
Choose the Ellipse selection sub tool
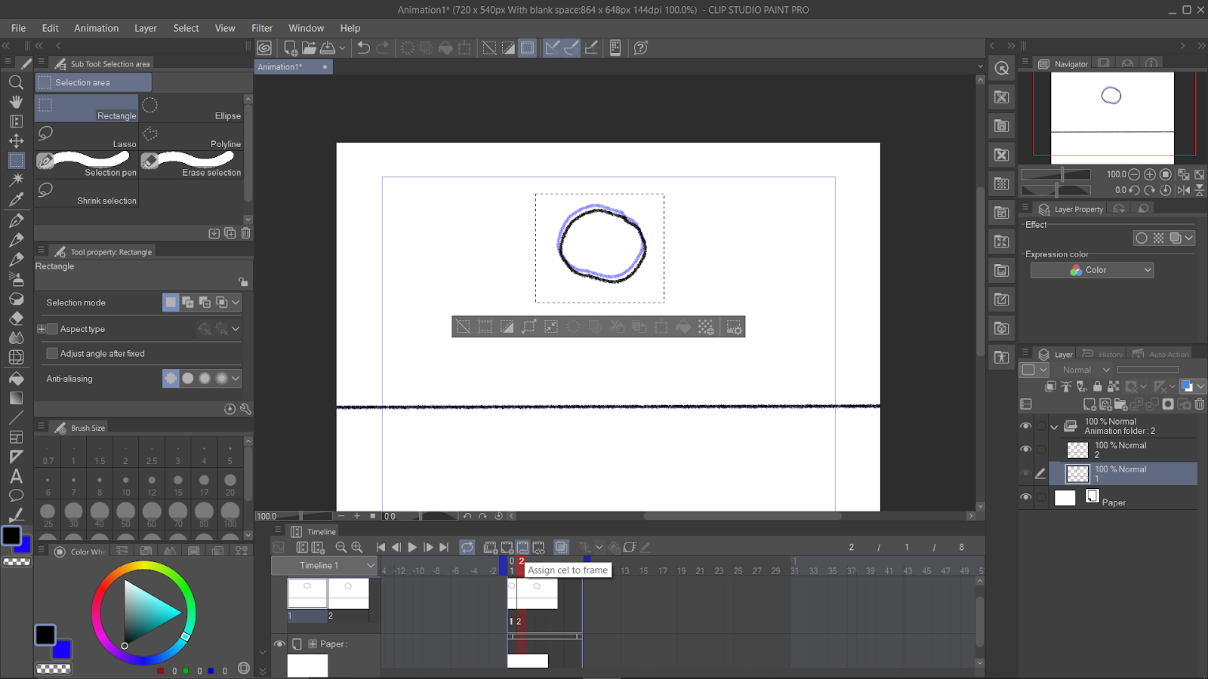pyautogui.click(x=191, y=109)
